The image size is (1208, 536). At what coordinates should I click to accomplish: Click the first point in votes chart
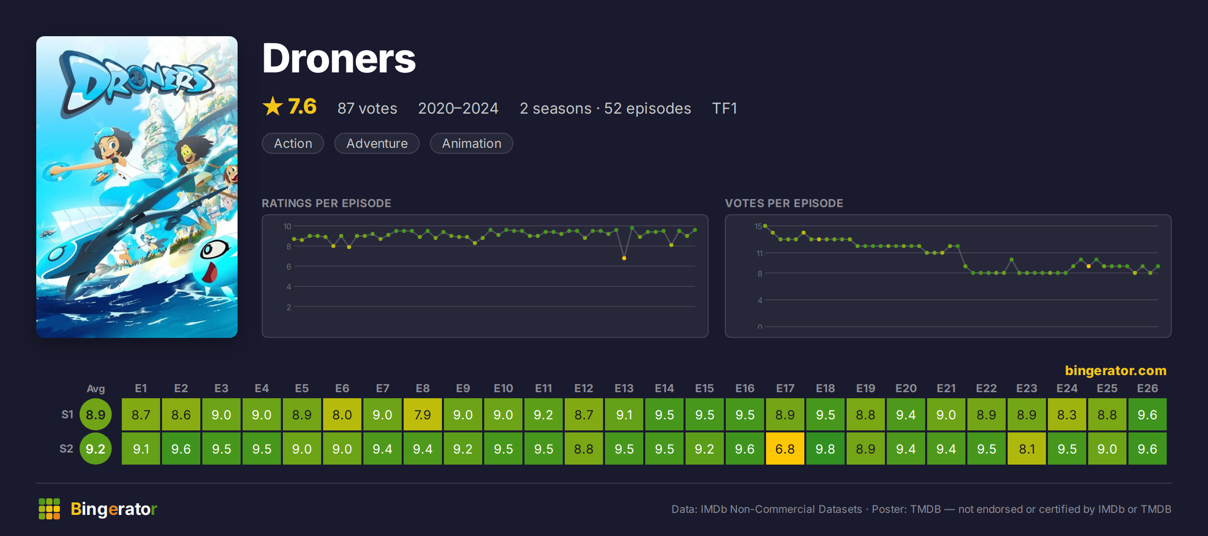(765, 226)
